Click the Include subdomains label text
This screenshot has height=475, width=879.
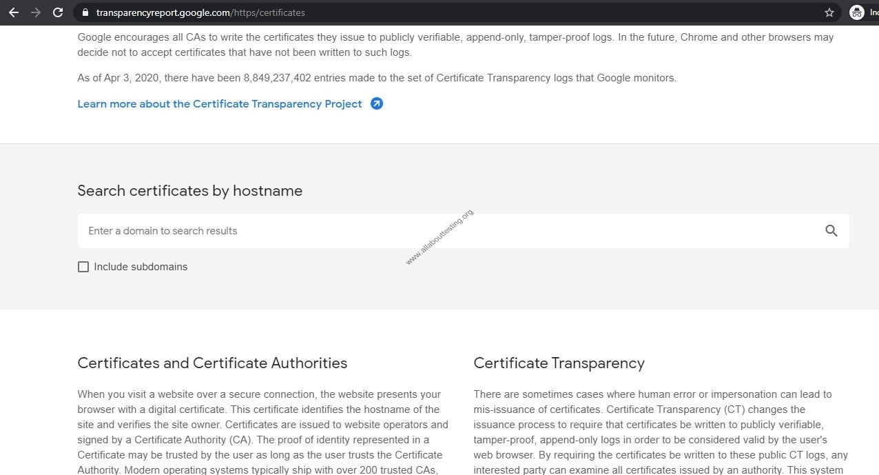[x=141, y=266]
